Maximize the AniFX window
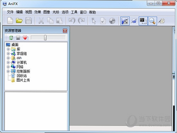Viewport: 177px width, 133px height. [159, 3]
